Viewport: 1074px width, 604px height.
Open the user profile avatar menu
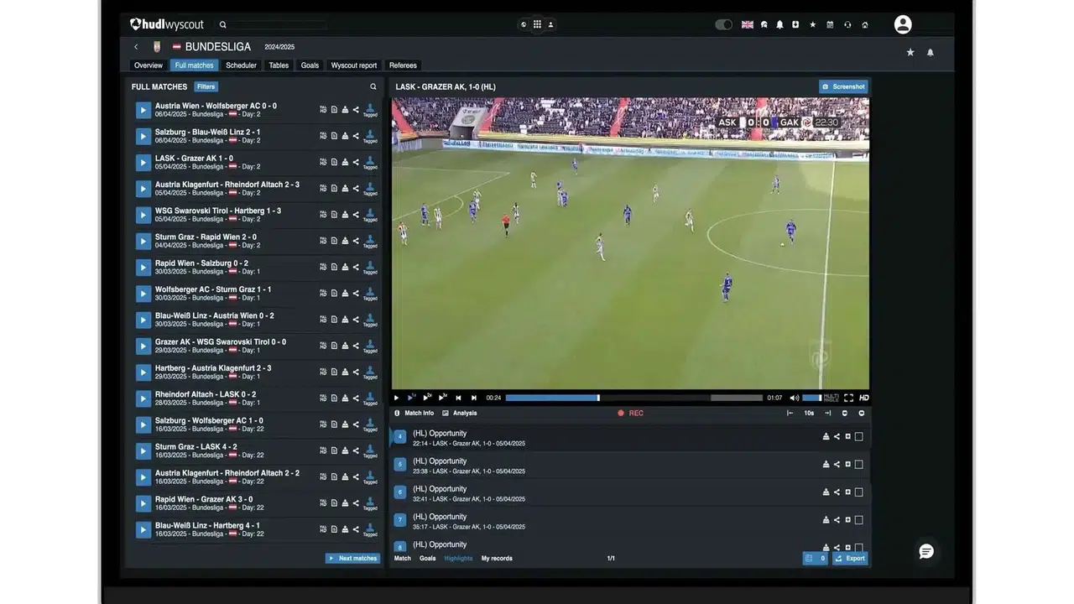pyautogui.click(x=903, y=24)
